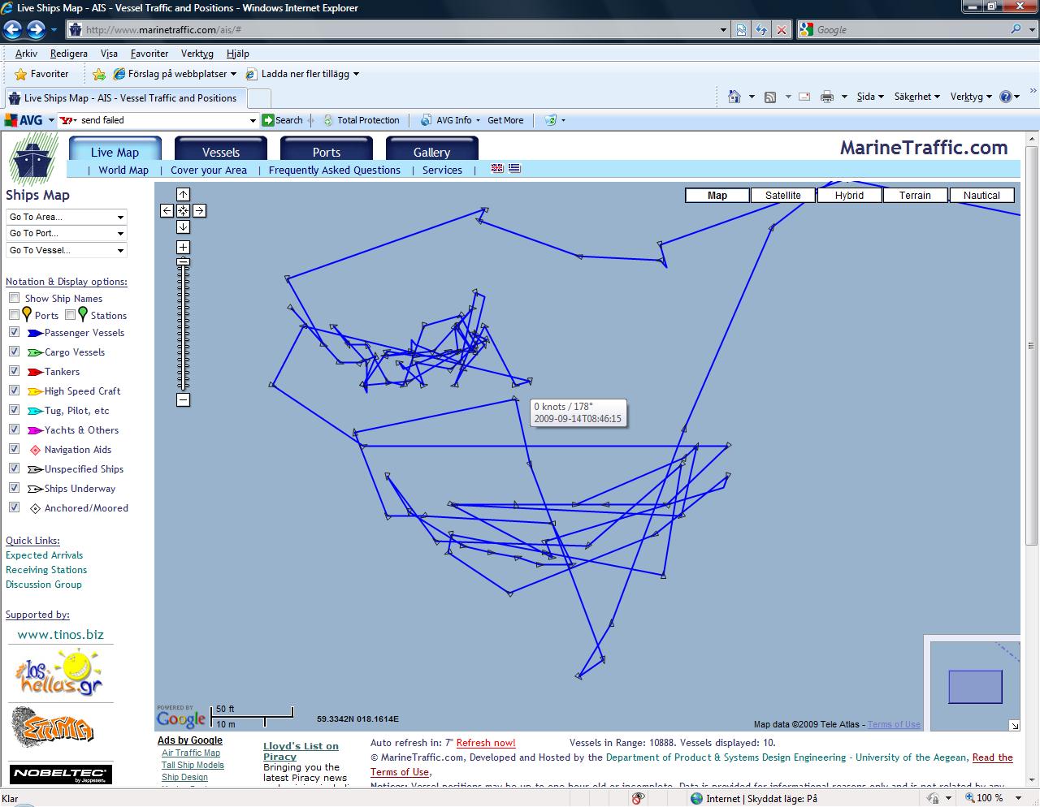Open the Go To Port dropdown

(x=67, y=233)
